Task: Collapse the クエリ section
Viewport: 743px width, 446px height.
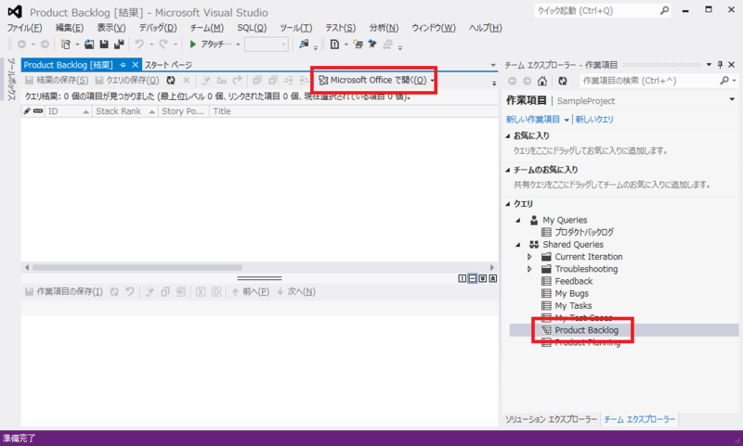Action: [x=508, y=204]
